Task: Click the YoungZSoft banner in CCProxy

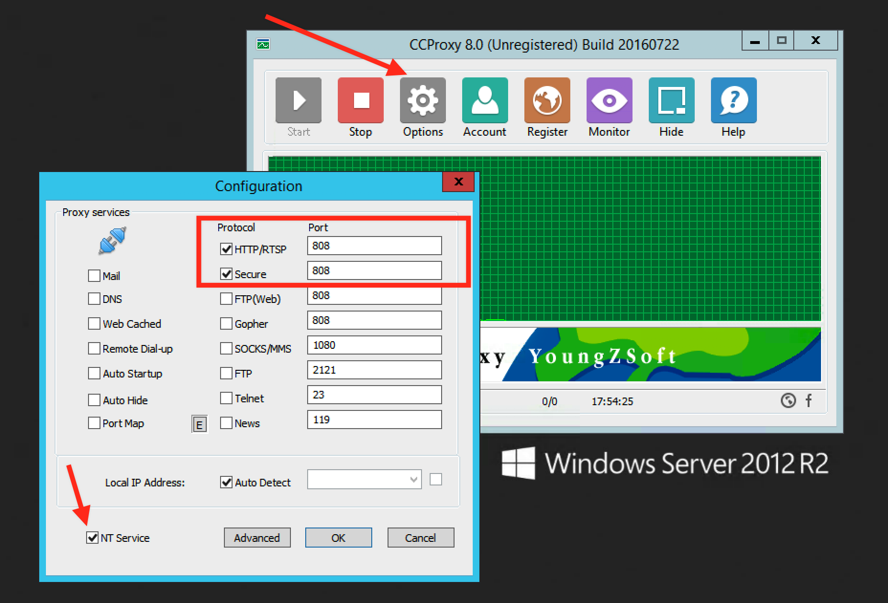Action: pos(650,355)
